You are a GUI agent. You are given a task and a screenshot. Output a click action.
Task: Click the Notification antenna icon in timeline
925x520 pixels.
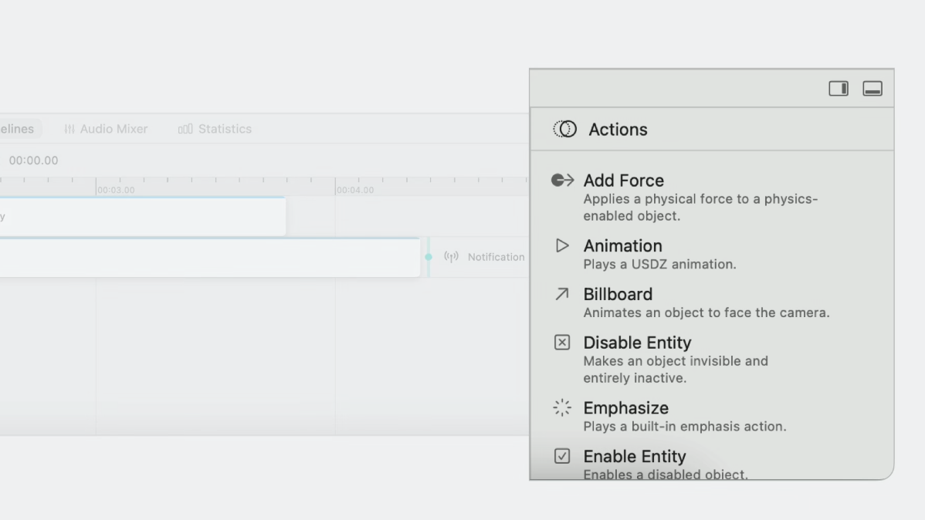coord(452,257)
